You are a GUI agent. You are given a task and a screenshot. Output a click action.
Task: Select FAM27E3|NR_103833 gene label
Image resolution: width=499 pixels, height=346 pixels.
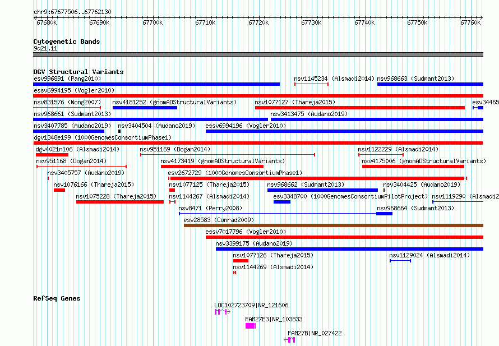coord(274,319)
